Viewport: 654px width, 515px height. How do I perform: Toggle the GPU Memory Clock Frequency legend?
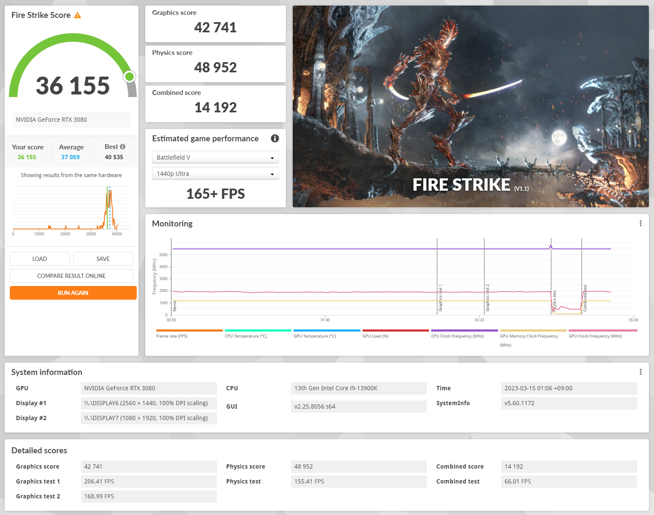[x=533, y=338]
